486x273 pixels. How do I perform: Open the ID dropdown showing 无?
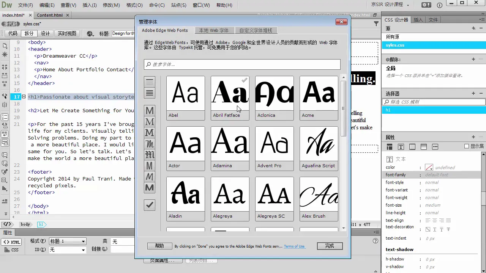68,250
